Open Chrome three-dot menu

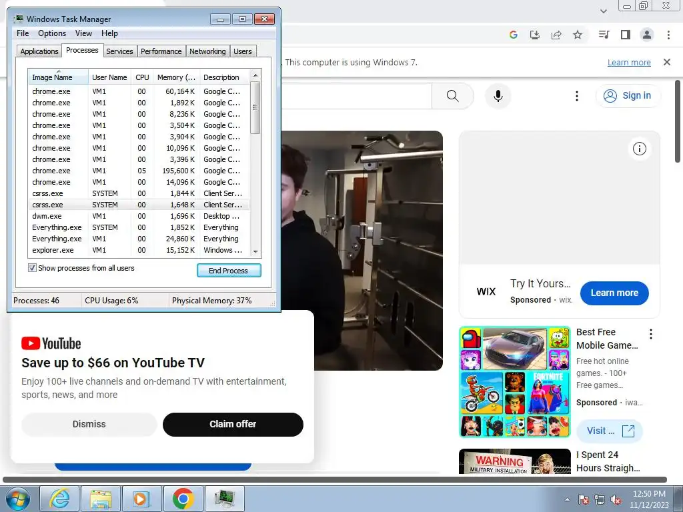[x=668, y=35]
